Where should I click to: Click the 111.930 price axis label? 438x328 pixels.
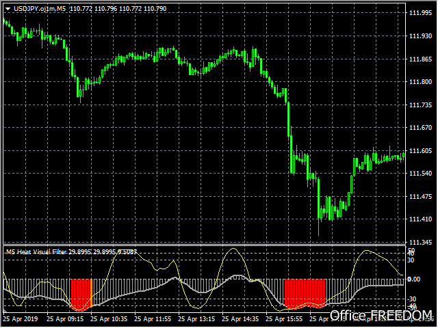click(x=420, y=36)
